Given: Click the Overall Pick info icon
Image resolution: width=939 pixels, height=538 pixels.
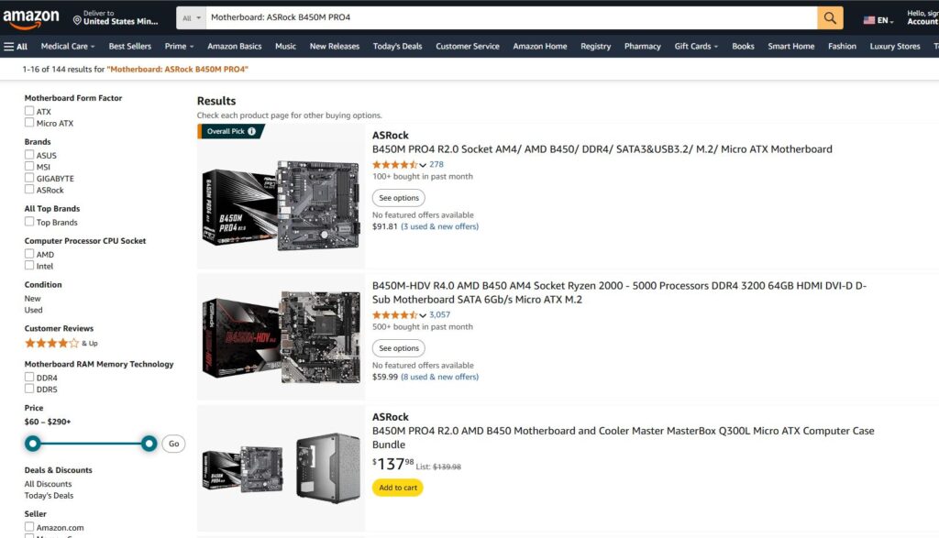Looking at the screenshot, I should 252,132.
